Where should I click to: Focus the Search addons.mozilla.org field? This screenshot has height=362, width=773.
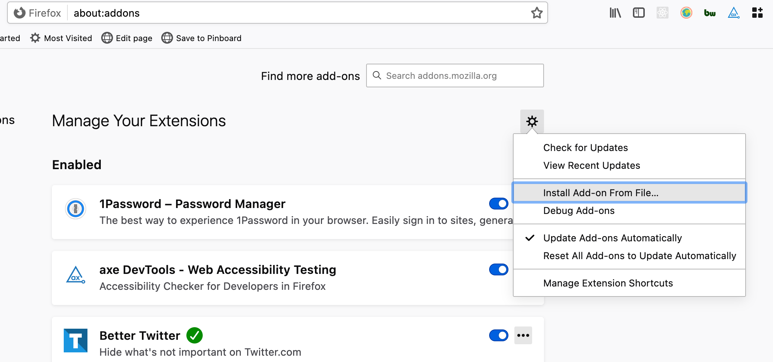(x=455, y=76)
